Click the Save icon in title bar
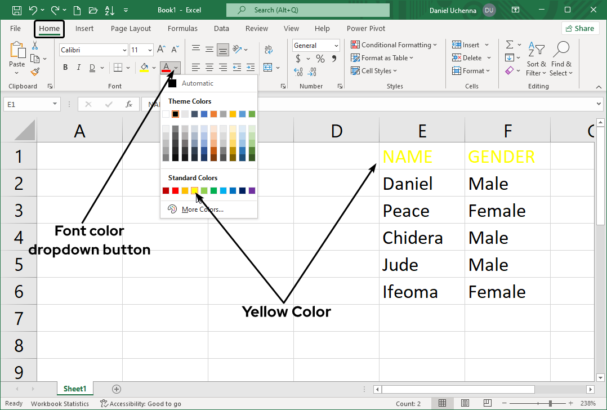 tap(17, 10)
